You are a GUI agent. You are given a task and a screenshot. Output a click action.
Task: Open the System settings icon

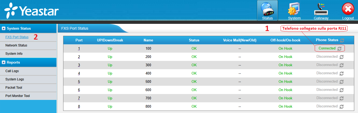294,11
